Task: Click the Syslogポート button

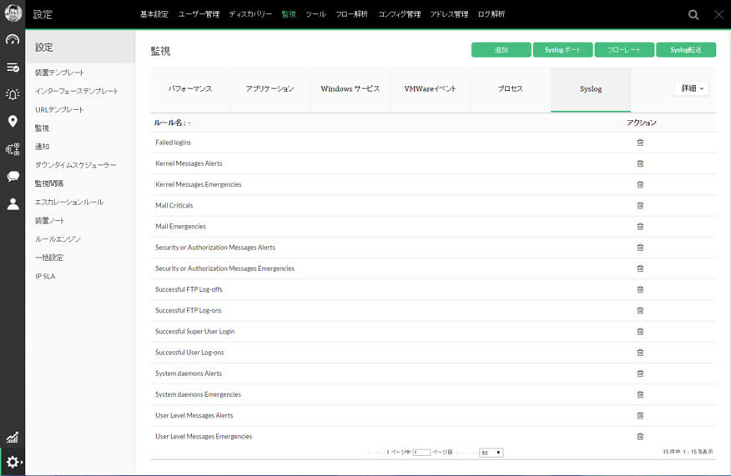Action: 562,50
